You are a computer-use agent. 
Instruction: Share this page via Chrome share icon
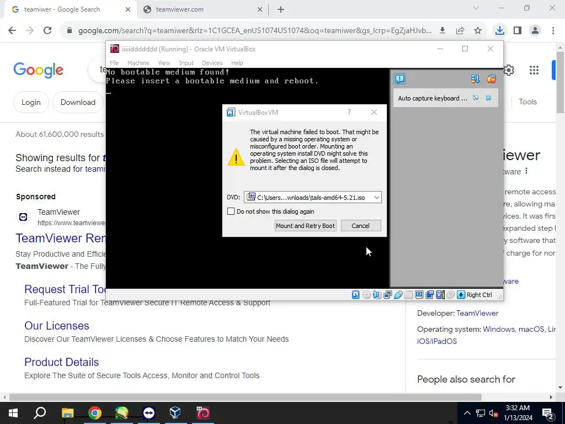(460, 31)
